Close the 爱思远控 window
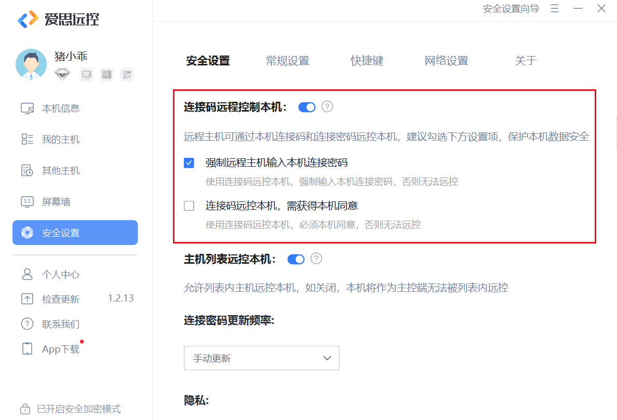617x420 pixels. click(x=601, y=8)
